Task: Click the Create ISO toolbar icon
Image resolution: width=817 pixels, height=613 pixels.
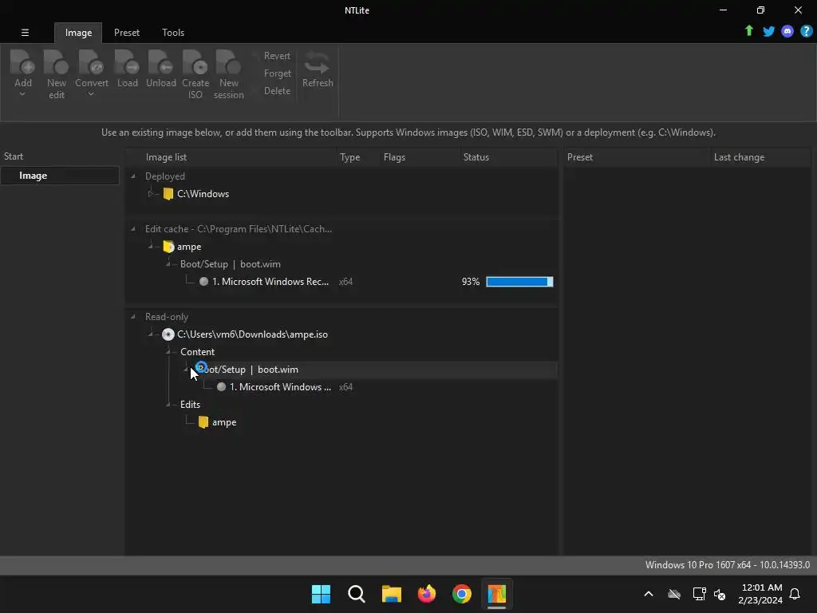Action: pos(195,62)
